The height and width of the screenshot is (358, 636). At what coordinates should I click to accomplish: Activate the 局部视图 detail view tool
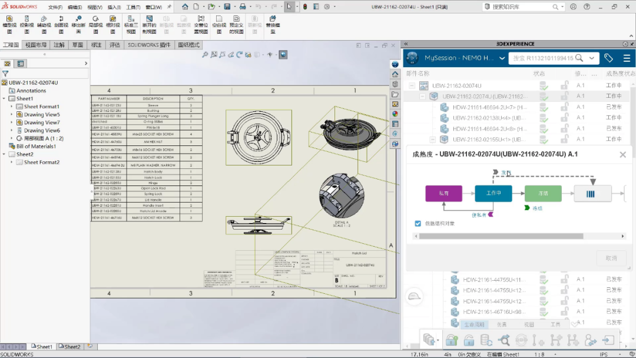tap(96, 24)
